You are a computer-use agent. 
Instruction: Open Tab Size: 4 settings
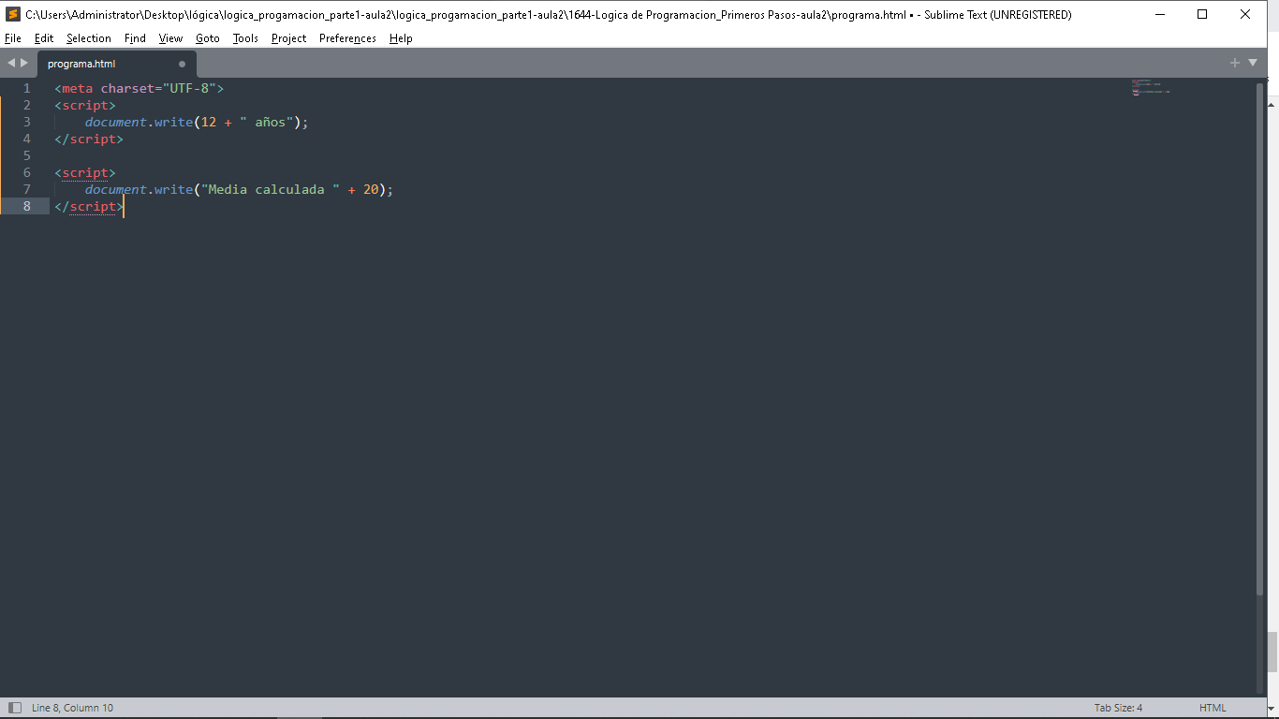(x=1118, y=708)
